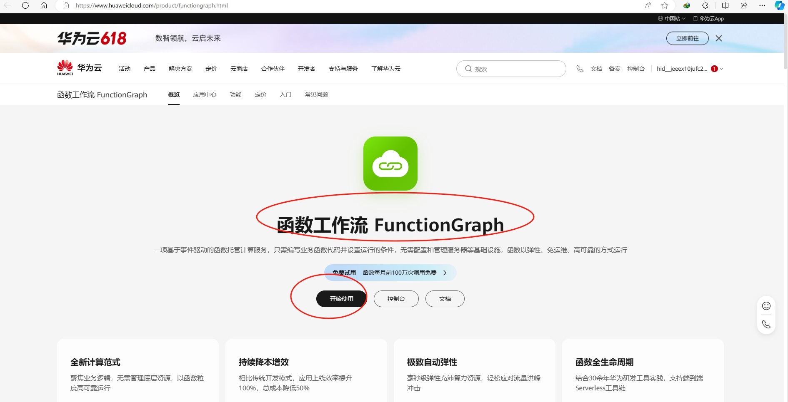Open the 云商店 navigation menu
Screen dimensions: 788x402
pyautogui.click(x=239, y=69)
